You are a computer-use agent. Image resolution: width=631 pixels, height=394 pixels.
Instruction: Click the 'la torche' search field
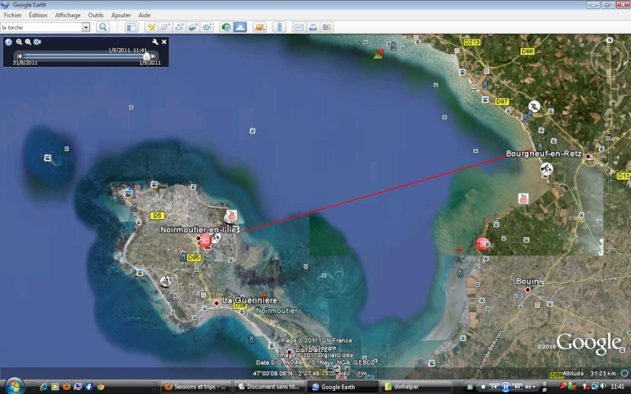pos(41,27)
